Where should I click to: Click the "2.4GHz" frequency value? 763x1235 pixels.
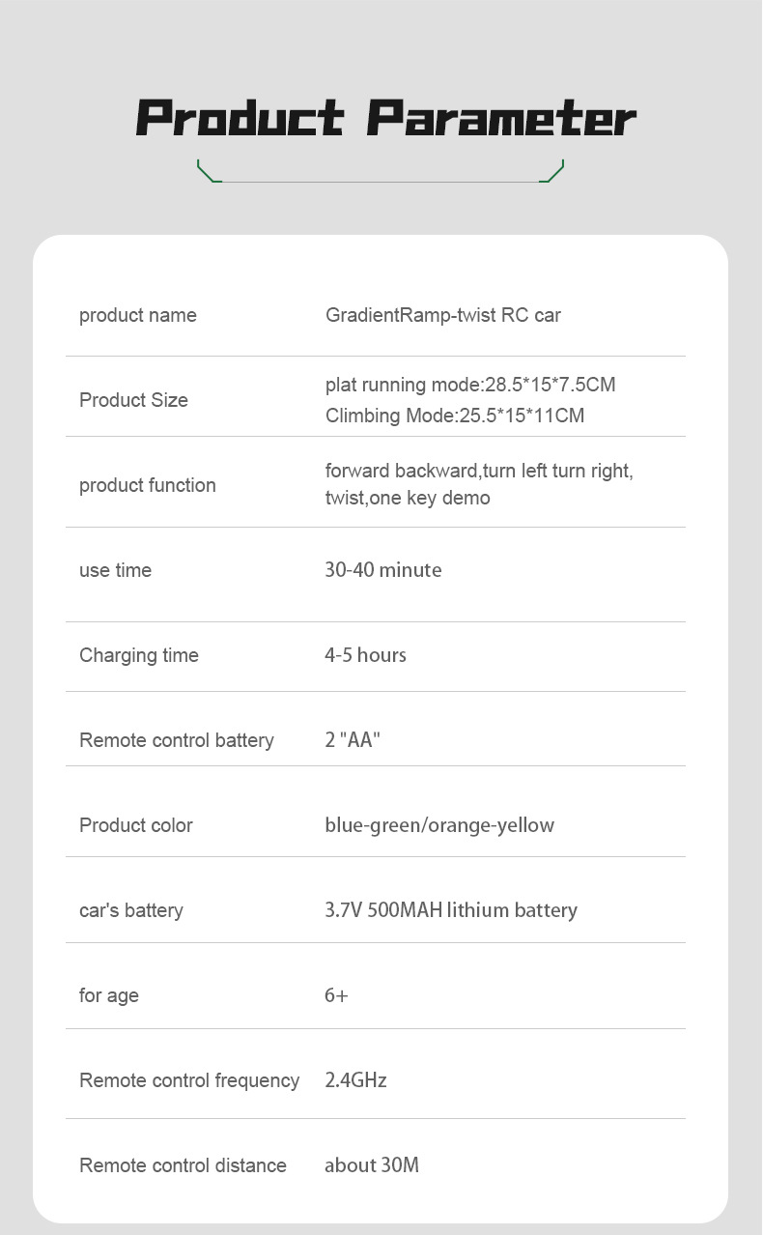(x=355, y=1080)
